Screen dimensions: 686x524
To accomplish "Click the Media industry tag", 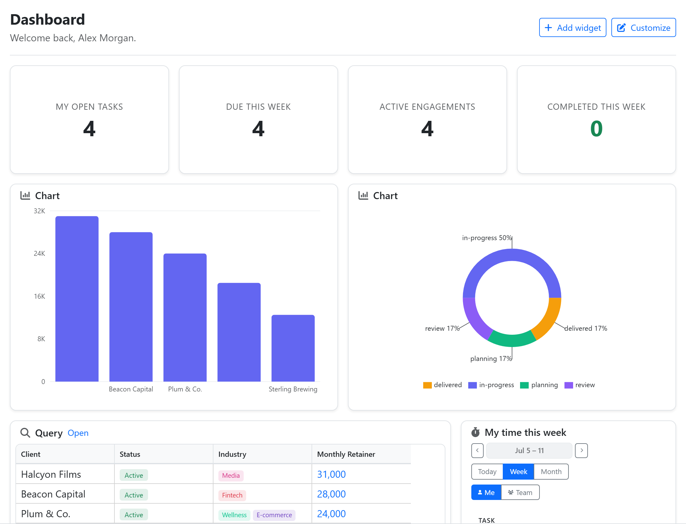I will coord(231,475).
